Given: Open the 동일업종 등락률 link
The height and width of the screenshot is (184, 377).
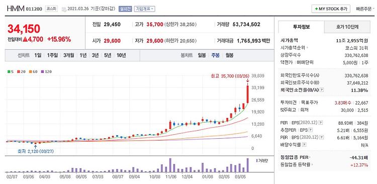Looking at the screenshot, I should click(x=297, y=165).
